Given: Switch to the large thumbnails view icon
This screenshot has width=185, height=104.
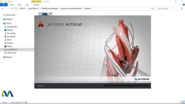Looking at the screenshot, I should tap(183, 102).
